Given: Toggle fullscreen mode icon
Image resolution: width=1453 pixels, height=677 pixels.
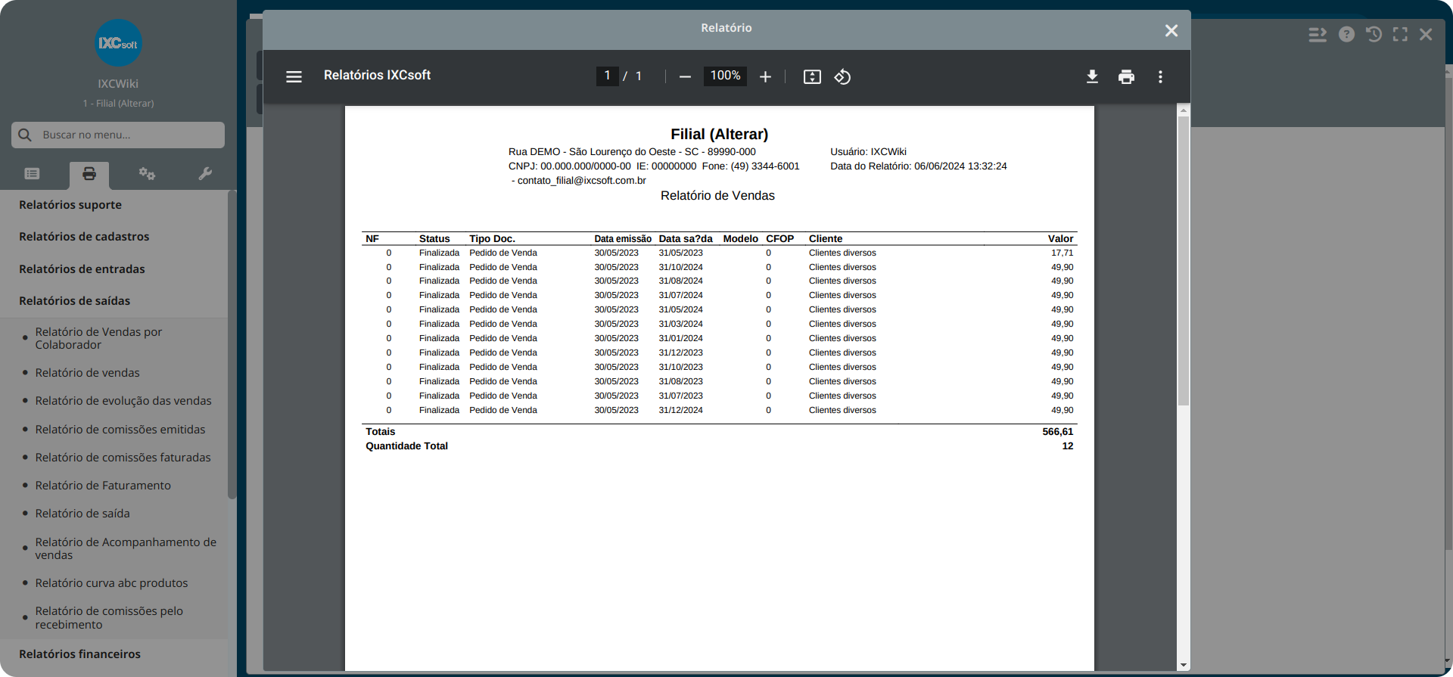Looking at the screenshot, I should click(x=1400, y=34).
